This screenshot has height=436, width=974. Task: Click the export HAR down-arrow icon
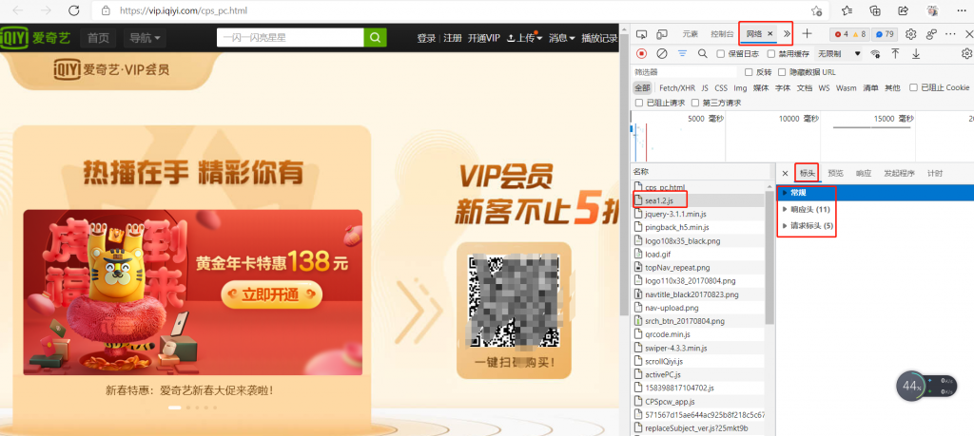coord(916,54)
